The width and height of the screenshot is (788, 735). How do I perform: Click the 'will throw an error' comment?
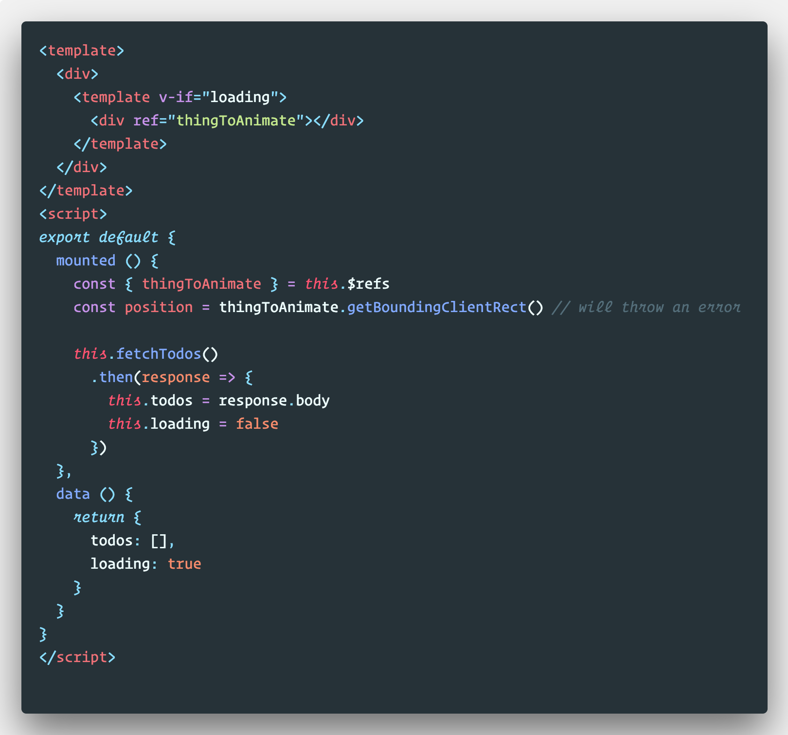pyautogui.click(x=646, y=307)
